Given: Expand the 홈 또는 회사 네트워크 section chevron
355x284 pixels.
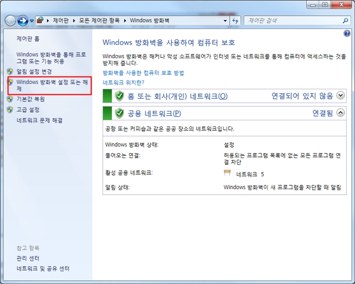Looking at the screenshot, I should coord(341,95).
